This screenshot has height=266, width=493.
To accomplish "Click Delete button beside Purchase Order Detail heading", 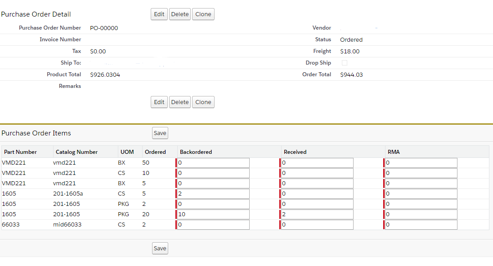I will 180,14.
